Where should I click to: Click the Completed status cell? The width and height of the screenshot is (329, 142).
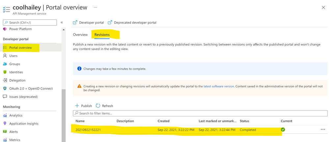[x=248, y=130]
